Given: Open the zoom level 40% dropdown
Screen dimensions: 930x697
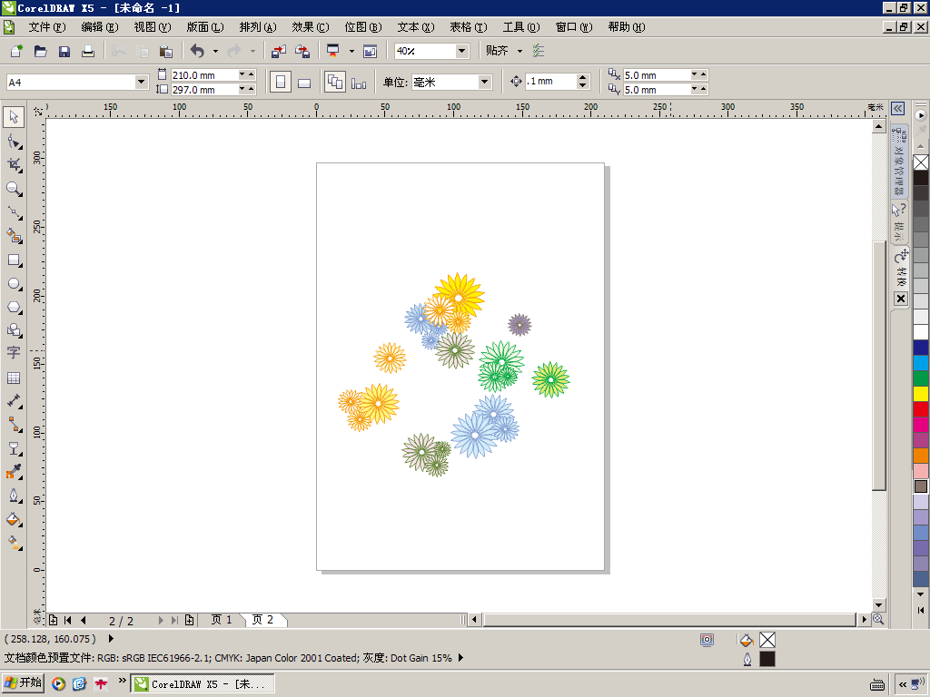Looking at the screenshot, I should 462,51.
